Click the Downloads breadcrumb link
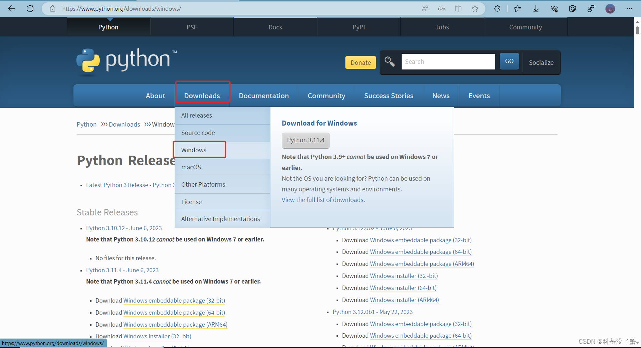This screenshot has width=641, height=348. pos(124,124)
